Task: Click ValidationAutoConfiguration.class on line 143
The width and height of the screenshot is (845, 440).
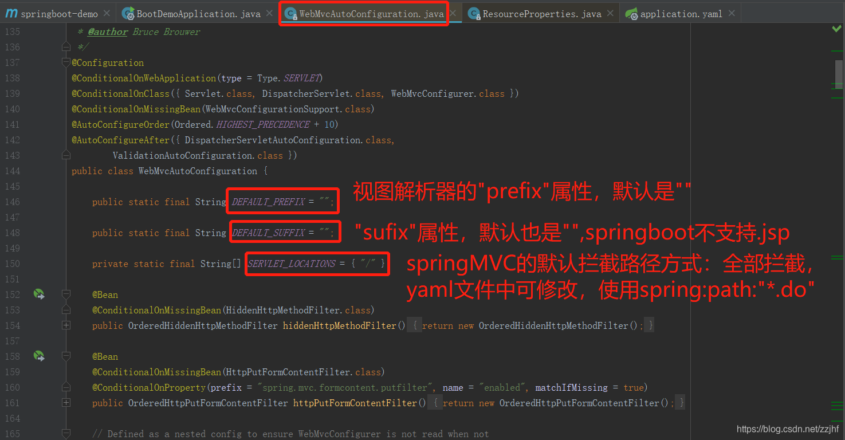Action: coord(198,155)
